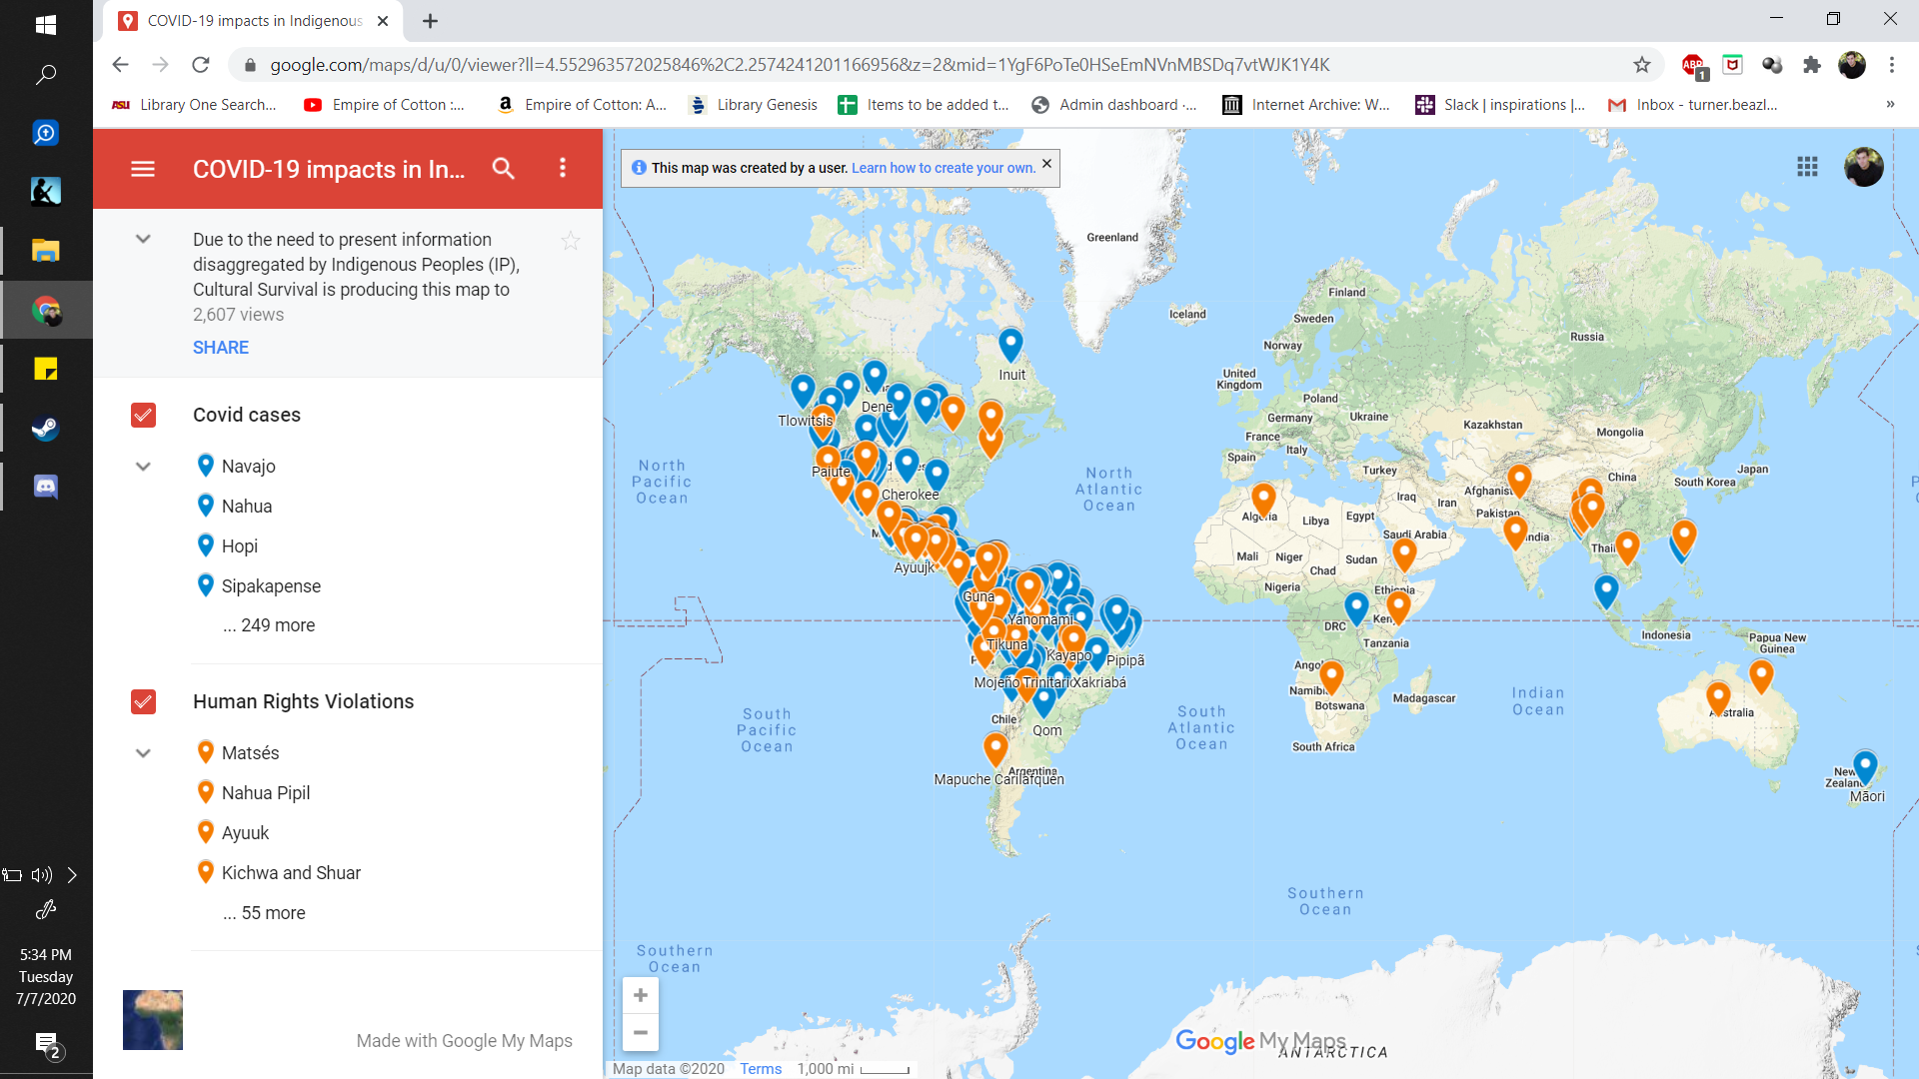Viewport: 1919px width, 1079px height.
Task: Uncheck the Human Rights Violations layer
Action: (143, 701)
